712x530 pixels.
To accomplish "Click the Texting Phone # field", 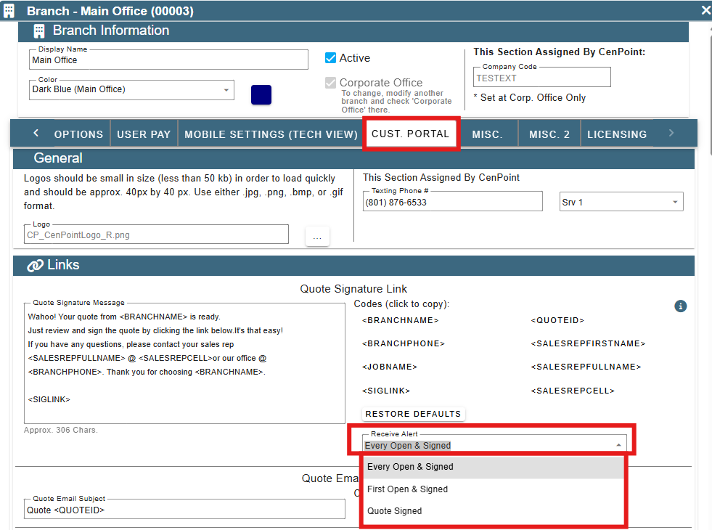I will [453, 202].
